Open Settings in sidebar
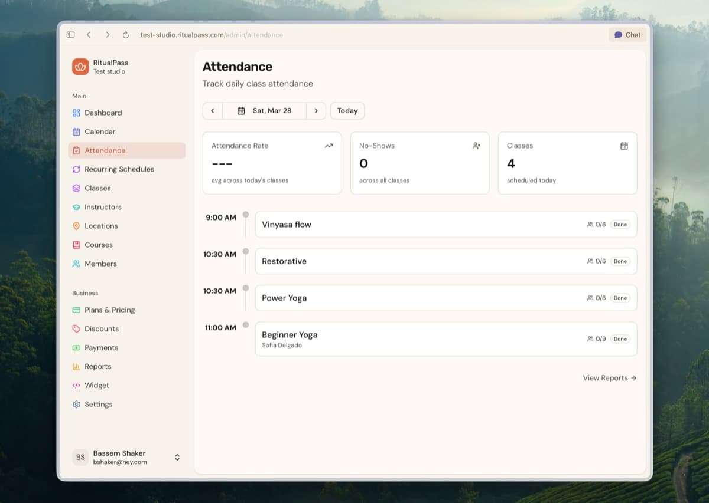 click(127, 404)
